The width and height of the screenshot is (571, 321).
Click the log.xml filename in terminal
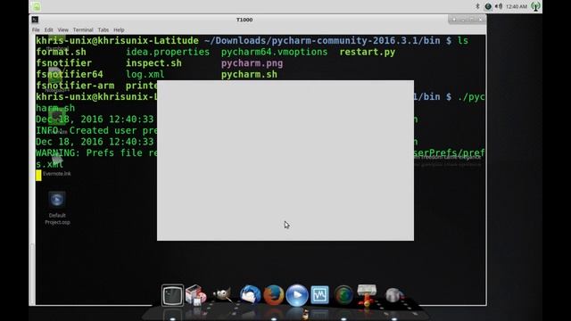(x=145, y=75)
